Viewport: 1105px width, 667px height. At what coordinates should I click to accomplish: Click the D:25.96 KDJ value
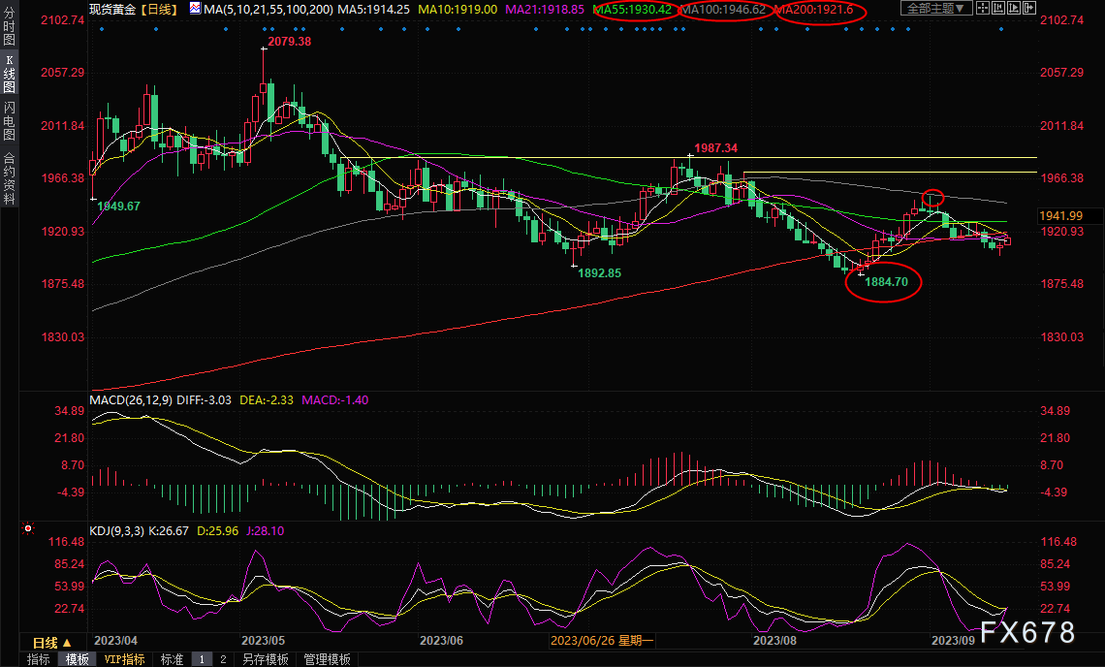217,531
